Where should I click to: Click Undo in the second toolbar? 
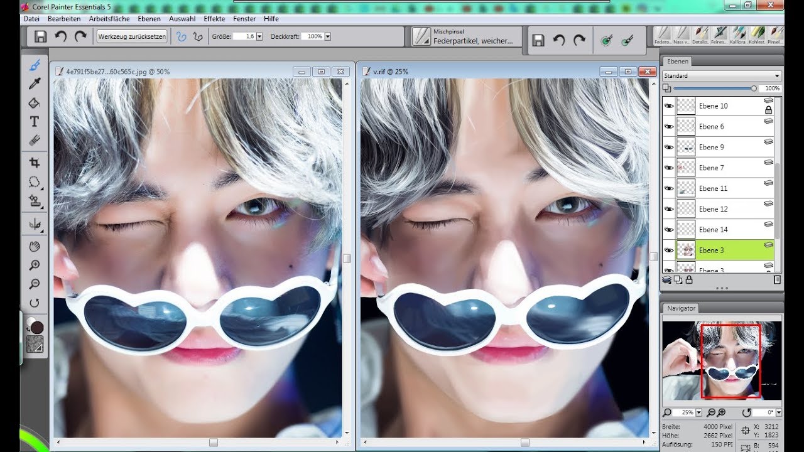558,40
